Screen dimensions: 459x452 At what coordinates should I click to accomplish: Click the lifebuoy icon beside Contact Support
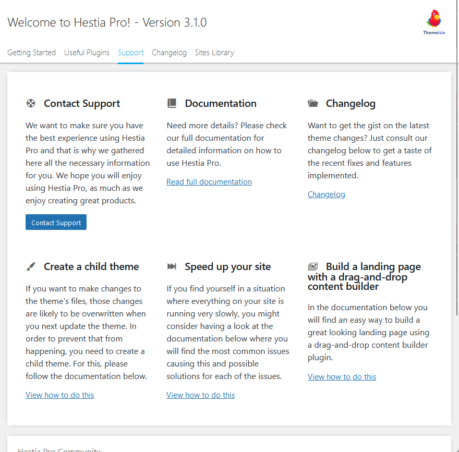31,103
